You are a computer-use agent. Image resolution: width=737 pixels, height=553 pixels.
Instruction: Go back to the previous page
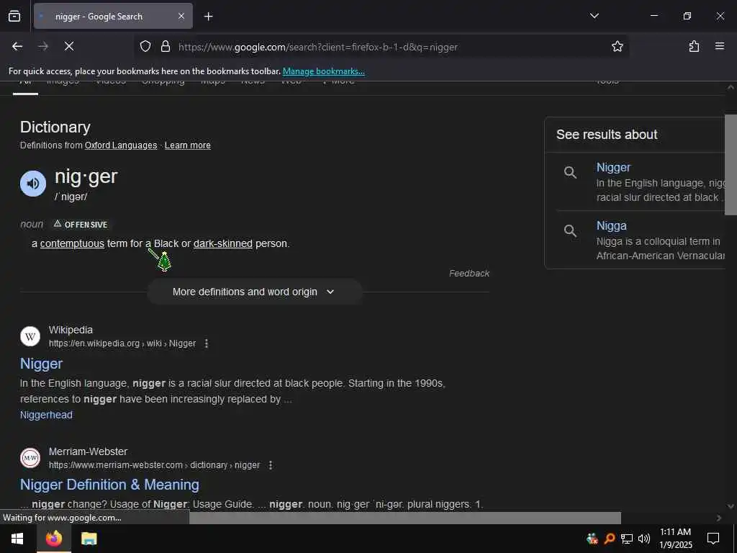tap(17, 46)
